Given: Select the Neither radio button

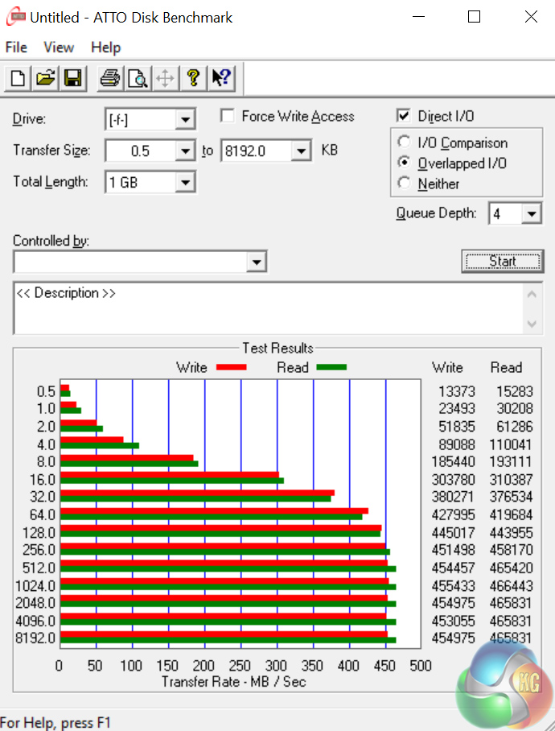Looking at the screenshot, I should [404, 183].
